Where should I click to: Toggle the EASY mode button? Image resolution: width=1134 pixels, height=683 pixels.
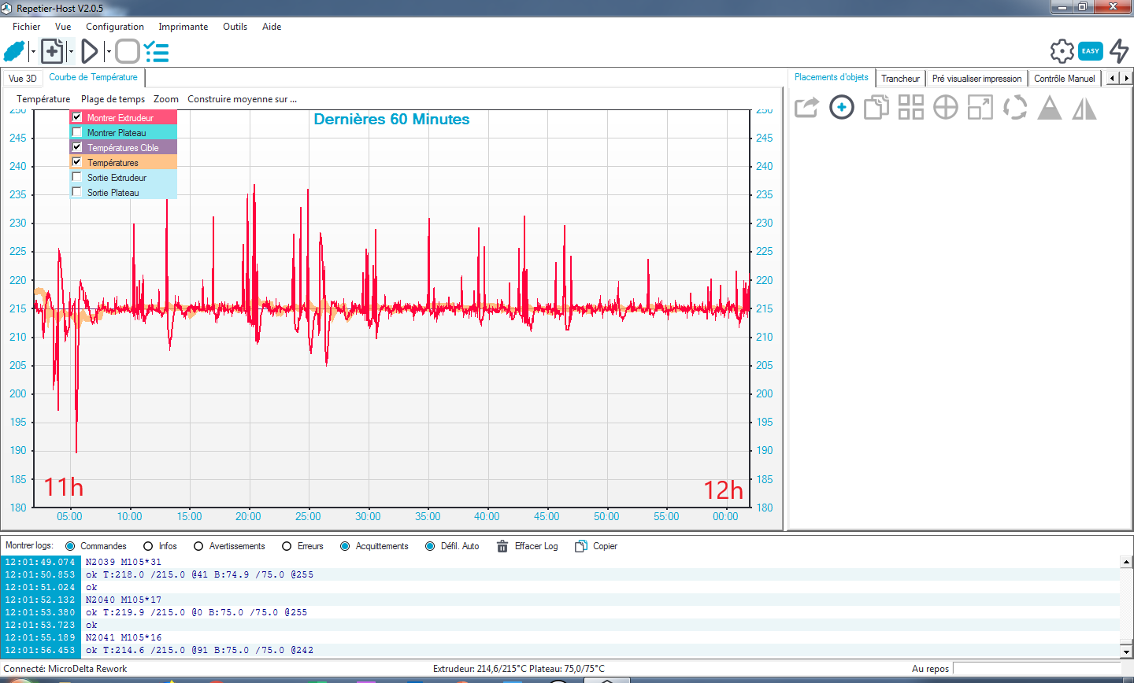tap(1091, 51)
